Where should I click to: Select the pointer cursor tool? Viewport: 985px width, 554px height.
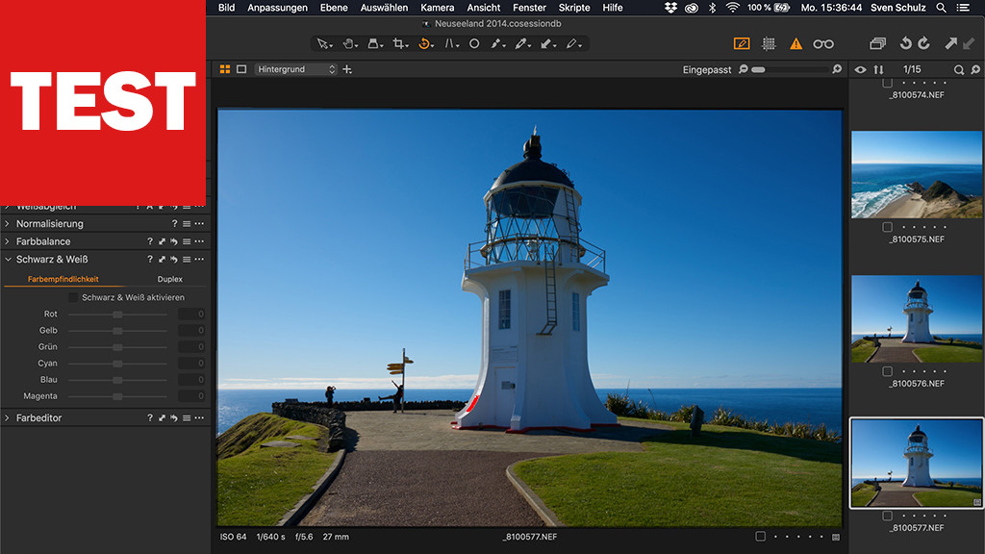323,44
